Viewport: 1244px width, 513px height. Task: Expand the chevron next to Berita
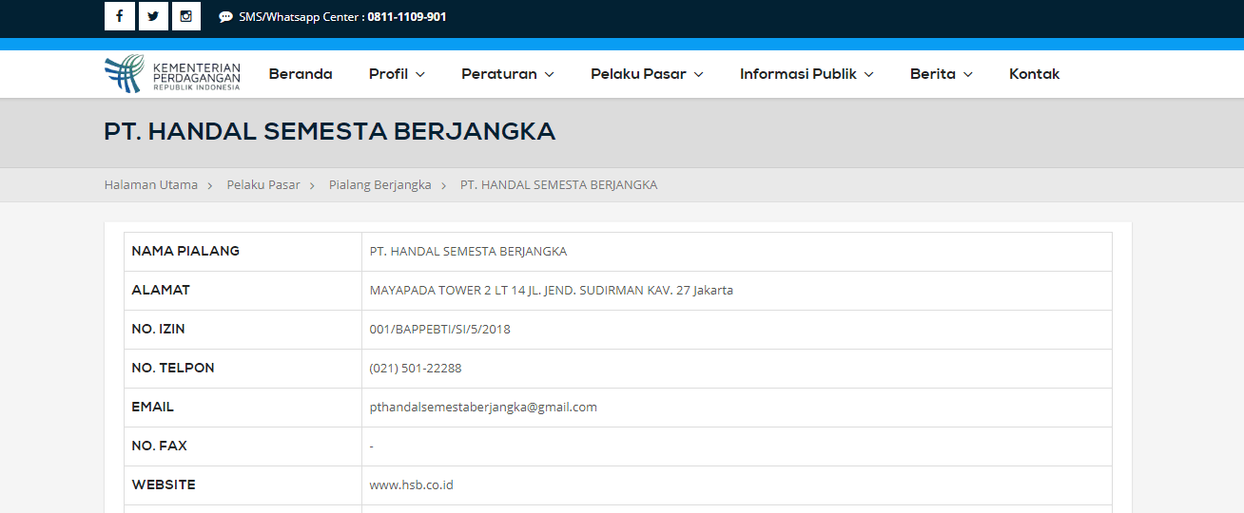(x=967, y=74)
